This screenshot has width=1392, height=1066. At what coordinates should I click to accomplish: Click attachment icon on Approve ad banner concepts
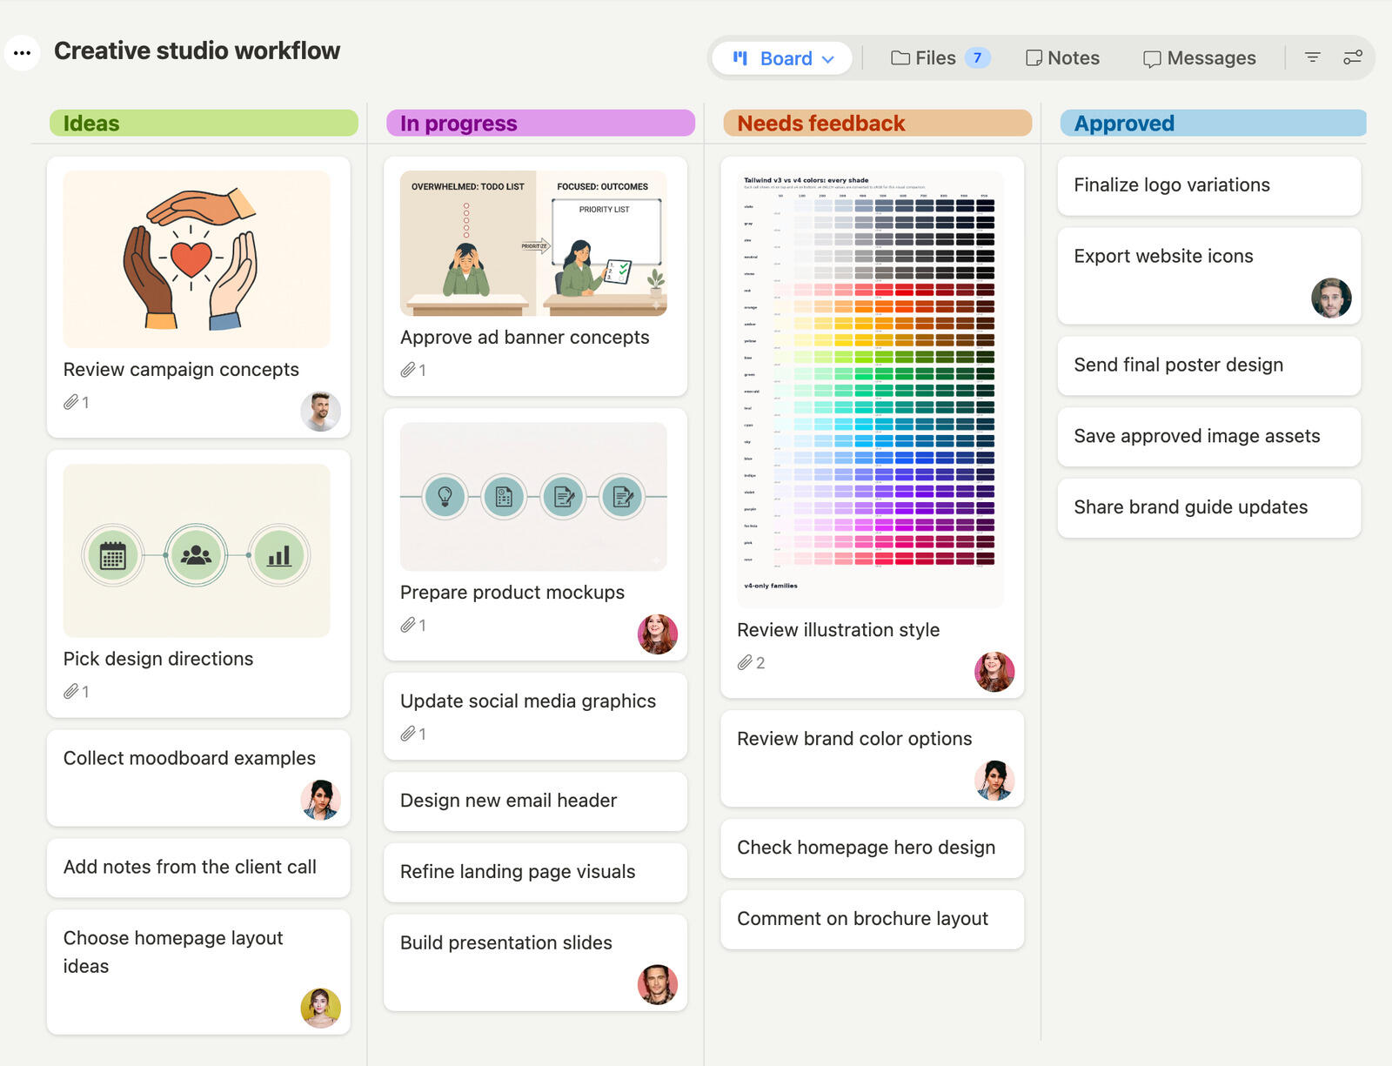(x=408, y=370)
